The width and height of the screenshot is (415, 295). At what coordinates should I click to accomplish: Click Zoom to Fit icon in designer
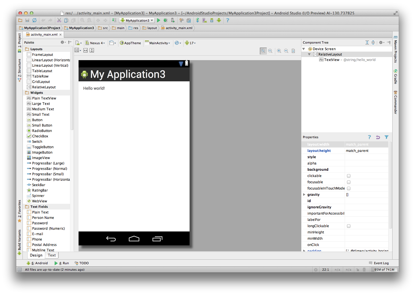pos(263,51)
